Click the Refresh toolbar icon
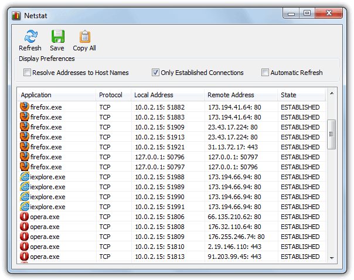 (30, 36)
